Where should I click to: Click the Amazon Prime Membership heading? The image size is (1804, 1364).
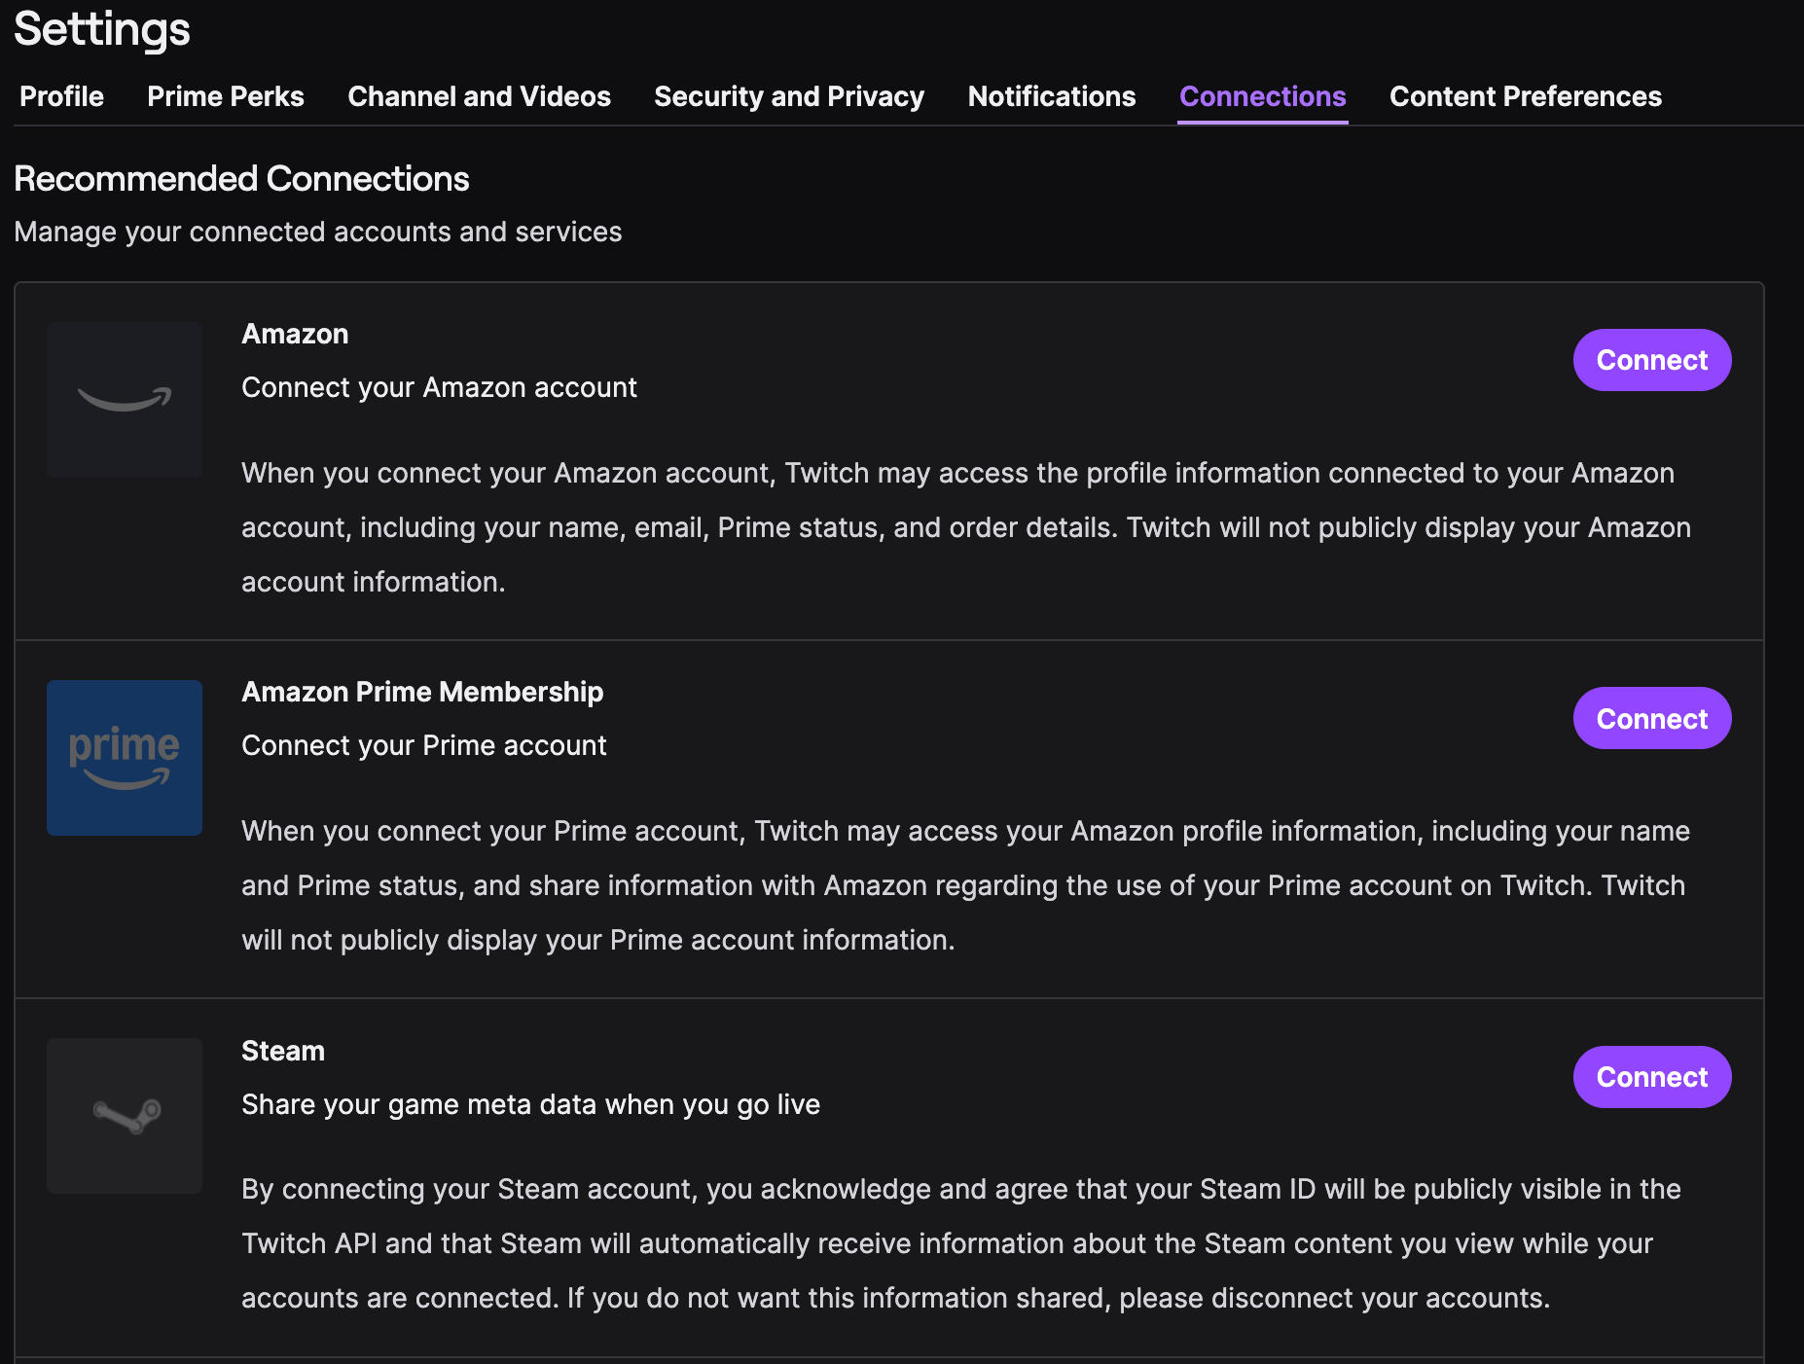tap(422, 692)
